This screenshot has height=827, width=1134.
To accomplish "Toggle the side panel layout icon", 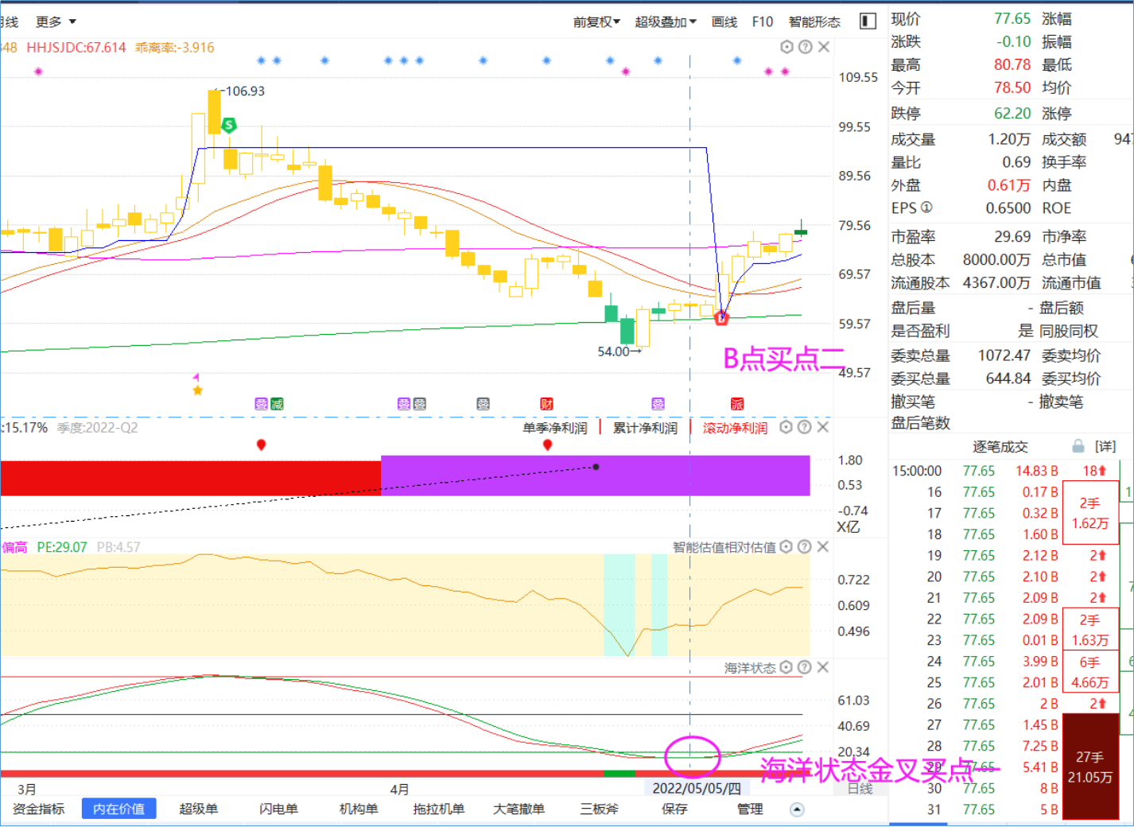I will (868, 21).
